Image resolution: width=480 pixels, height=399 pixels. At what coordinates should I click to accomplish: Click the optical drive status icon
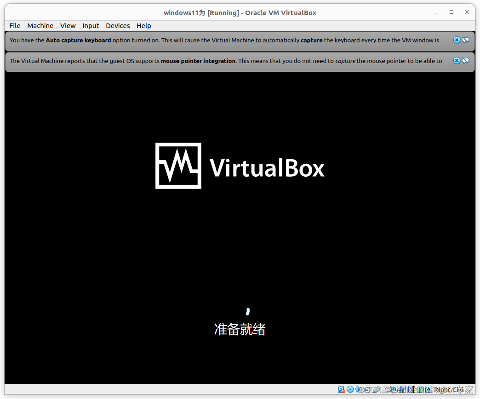[351, 389]
